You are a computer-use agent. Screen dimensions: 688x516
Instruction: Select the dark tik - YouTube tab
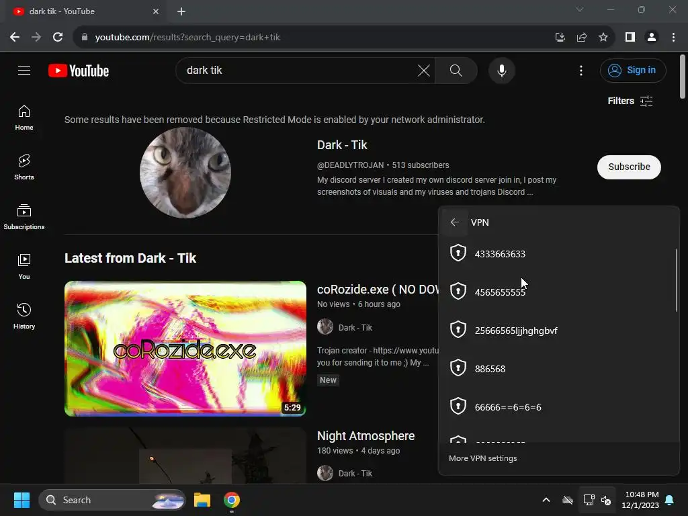(86, 11)
